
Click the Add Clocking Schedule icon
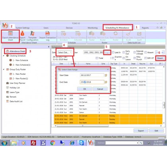[64, 33]
